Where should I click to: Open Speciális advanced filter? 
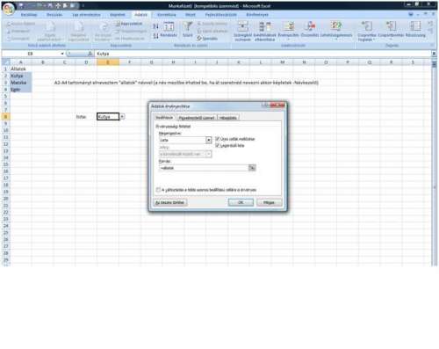pyautogui.click(x=207, y=39)
